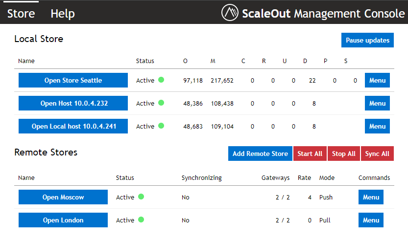This screenshot has width=408, height=242.
Task: Open Store Seattle
Action: (x=73, y=80)
